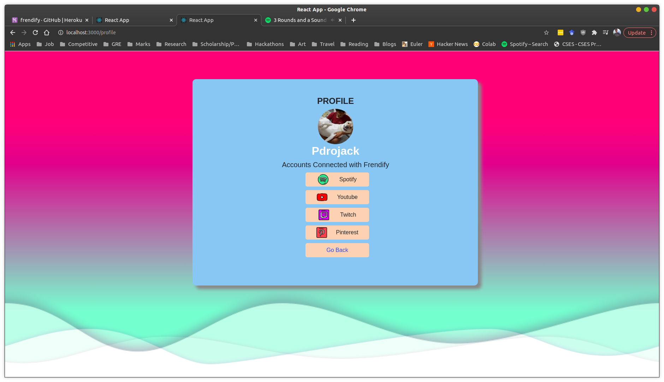Open the Euler bookmark

pyautogui.click(x=413, y=44)
